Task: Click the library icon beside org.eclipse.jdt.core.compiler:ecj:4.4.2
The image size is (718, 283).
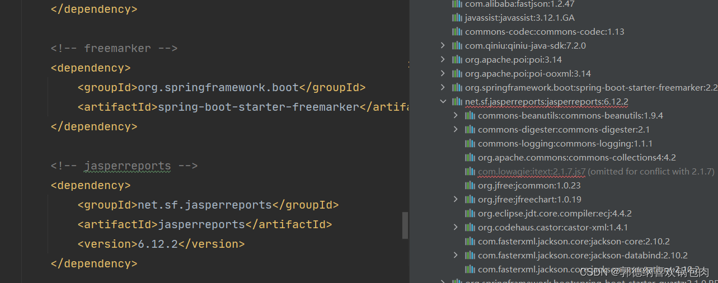Action: click(x=470, y=213)
